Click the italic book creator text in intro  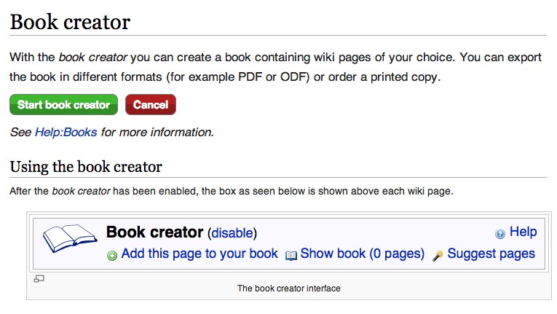(x=92, y=58)
